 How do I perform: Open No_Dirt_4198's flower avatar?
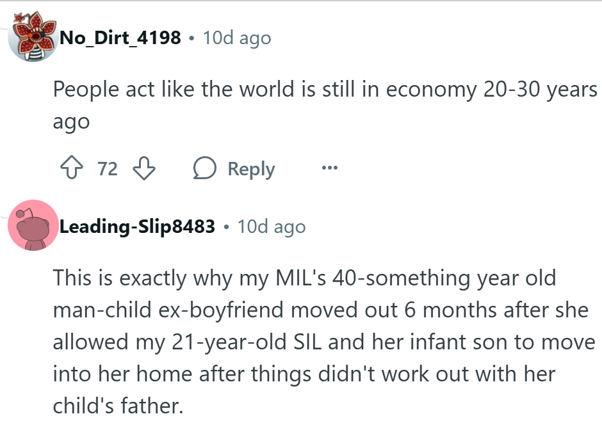point(32,36)
